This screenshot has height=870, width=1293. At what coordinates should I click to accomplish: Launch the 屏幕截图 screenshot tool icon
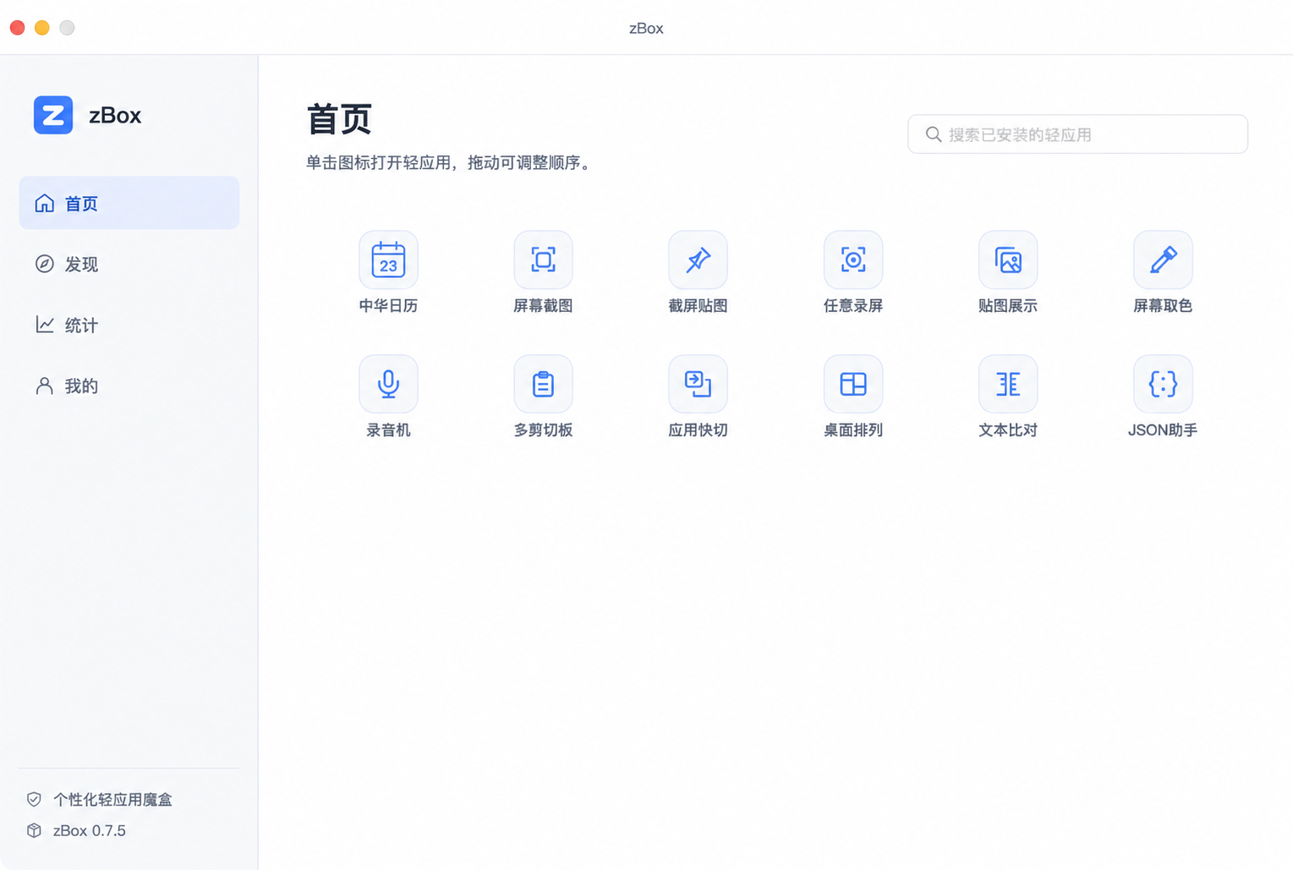pyautogui.click(x=543, y=260)
